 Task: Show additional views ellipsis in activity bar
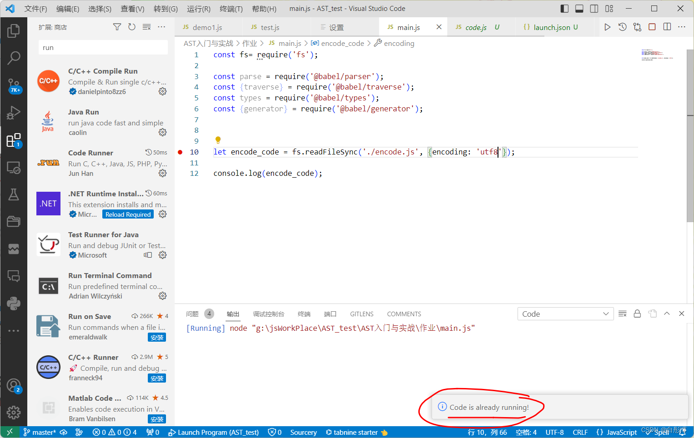coord(14,331)
